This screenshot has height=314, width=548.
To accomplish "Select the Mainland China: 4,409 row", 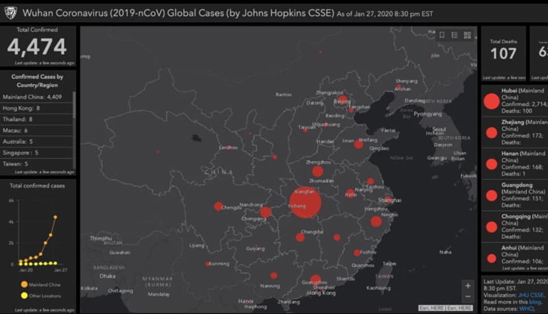I will [x=37, y=97].
